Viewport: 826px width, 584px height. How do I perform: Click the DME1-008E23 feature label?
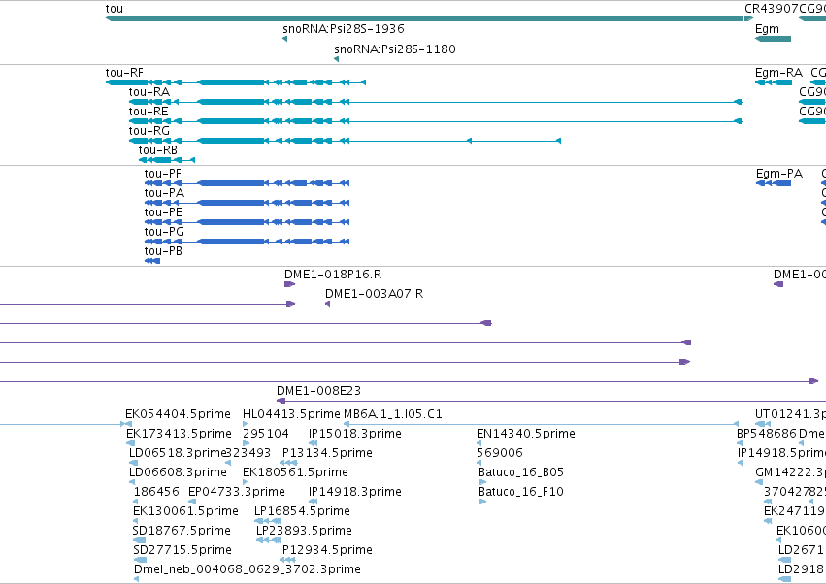318,391
